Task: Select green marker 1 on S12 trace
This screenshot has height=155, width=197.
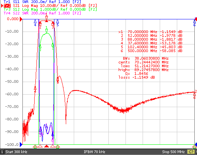Action: (x=46, y=30)
